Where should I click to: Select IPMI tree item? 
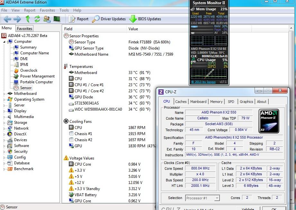pyautogui.click(x=24, y=65)
